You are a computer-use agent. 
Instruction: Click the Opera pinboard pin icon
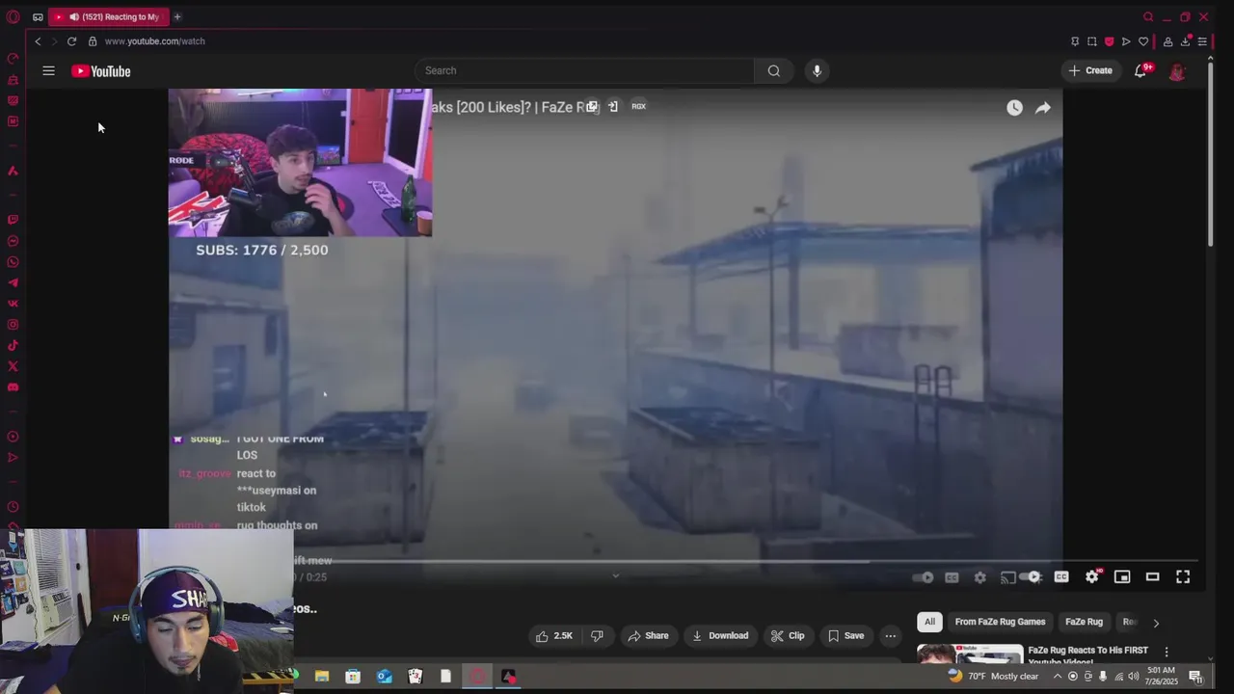point(1075,41)
